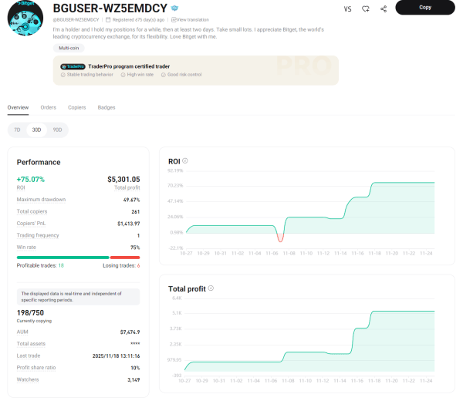
Task: Select the 30D time range
Action: tap(37, 130)
